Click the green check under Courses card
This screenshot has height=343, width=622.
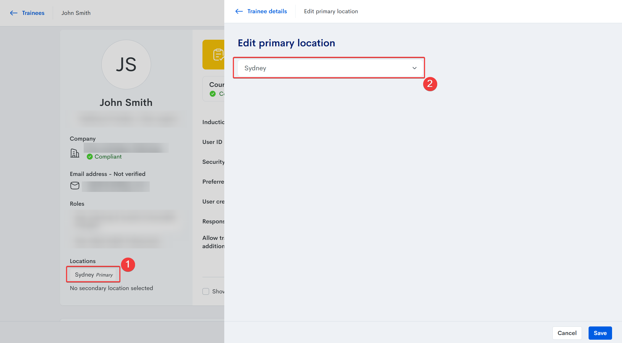tap(213, 94)
